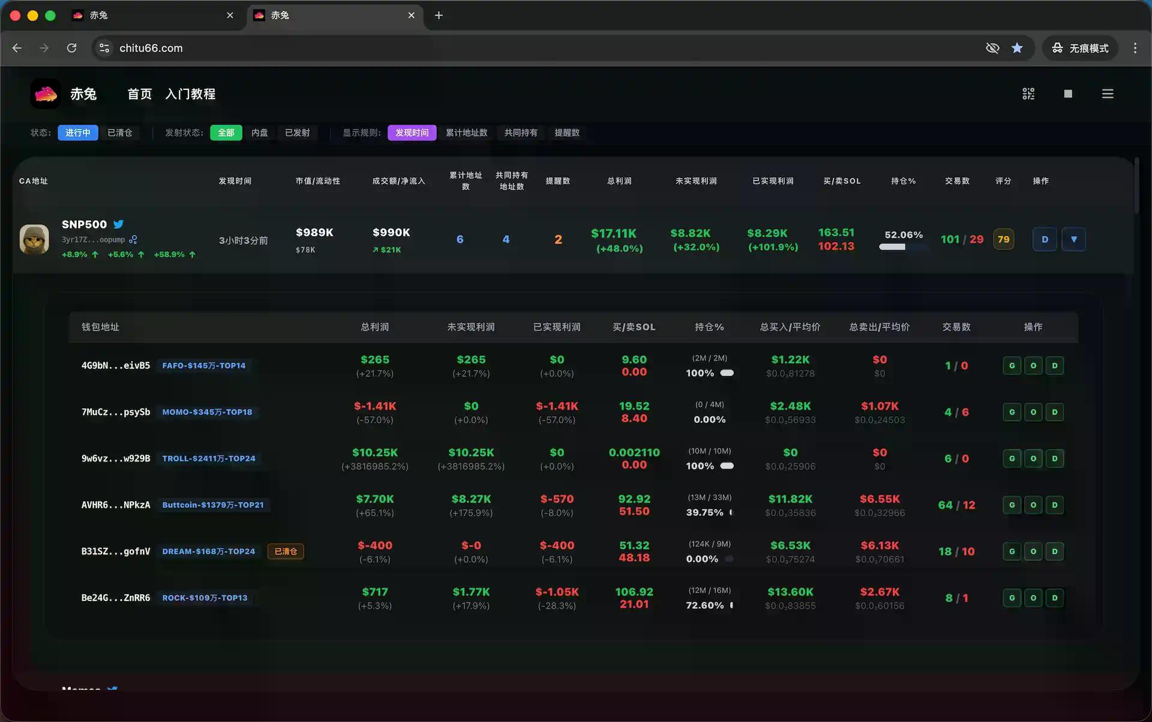
Task: Click the blue D button in SNP500 row
Action: (1045, 239)
